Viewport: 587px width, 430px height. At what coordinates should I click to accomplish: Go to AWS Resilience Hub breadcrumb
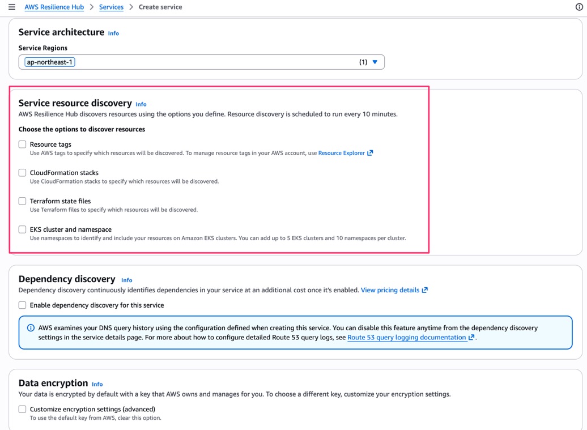point(54,7)
